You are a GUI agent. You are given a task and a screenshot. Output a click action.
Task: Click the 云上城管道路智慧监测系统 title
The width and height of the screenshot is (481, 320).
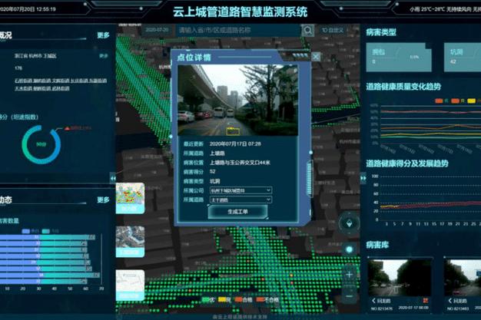[x=240, y=12]
